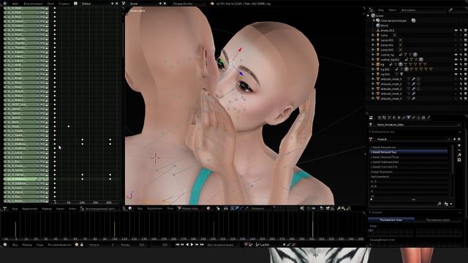Screen dimensions: 468x263
Task: Jump to the end frame
Action: coord(202,245)
